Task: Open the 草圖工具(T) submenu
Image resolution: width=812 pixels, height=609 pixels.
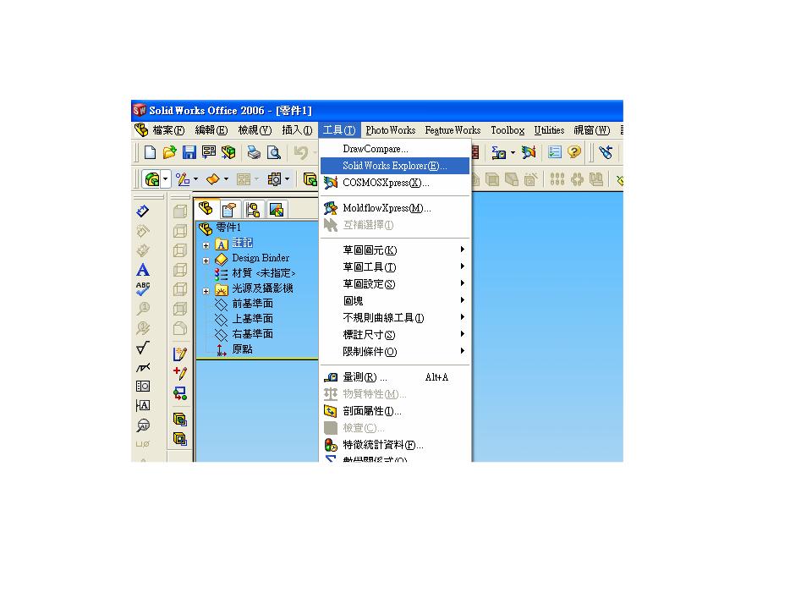Action: click(x=395, y=267)
